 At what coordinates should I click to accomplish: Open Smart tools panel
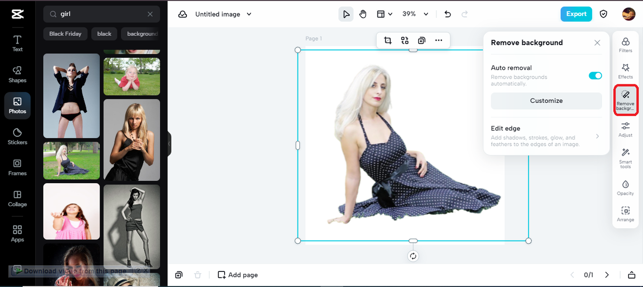[x=625, y=158]
